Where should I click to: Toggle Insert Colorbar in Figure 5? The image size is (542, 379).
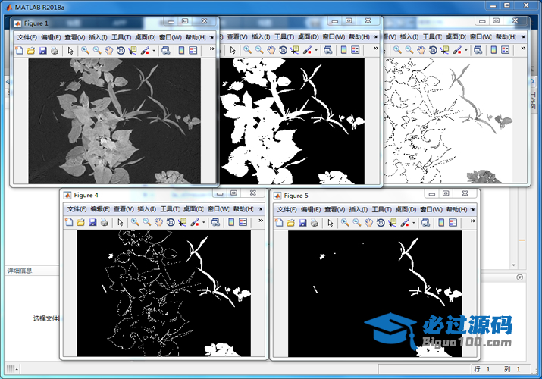441,223
